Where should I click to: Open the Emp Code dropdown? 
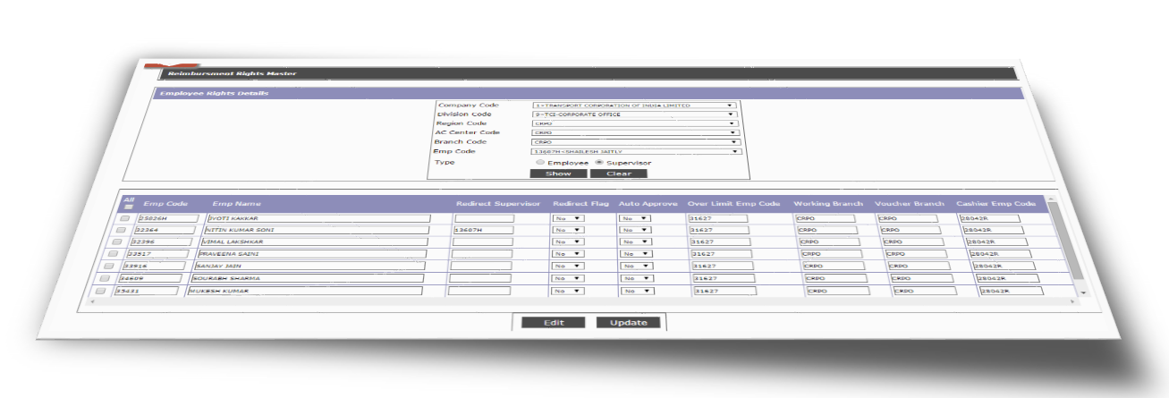point(637,152)
